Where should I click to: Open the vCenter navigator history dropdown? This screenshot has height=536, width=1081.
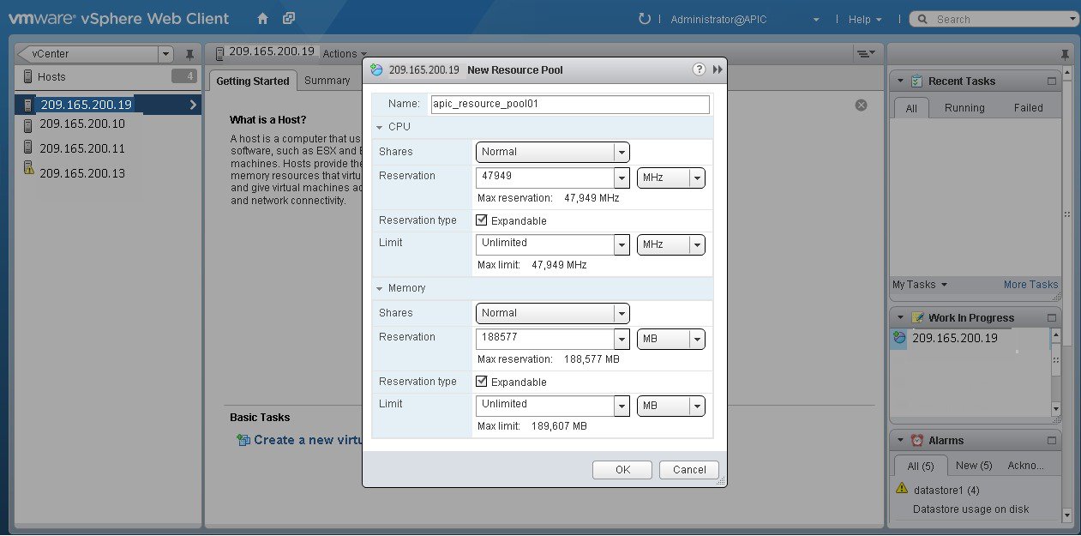(165, 54)
